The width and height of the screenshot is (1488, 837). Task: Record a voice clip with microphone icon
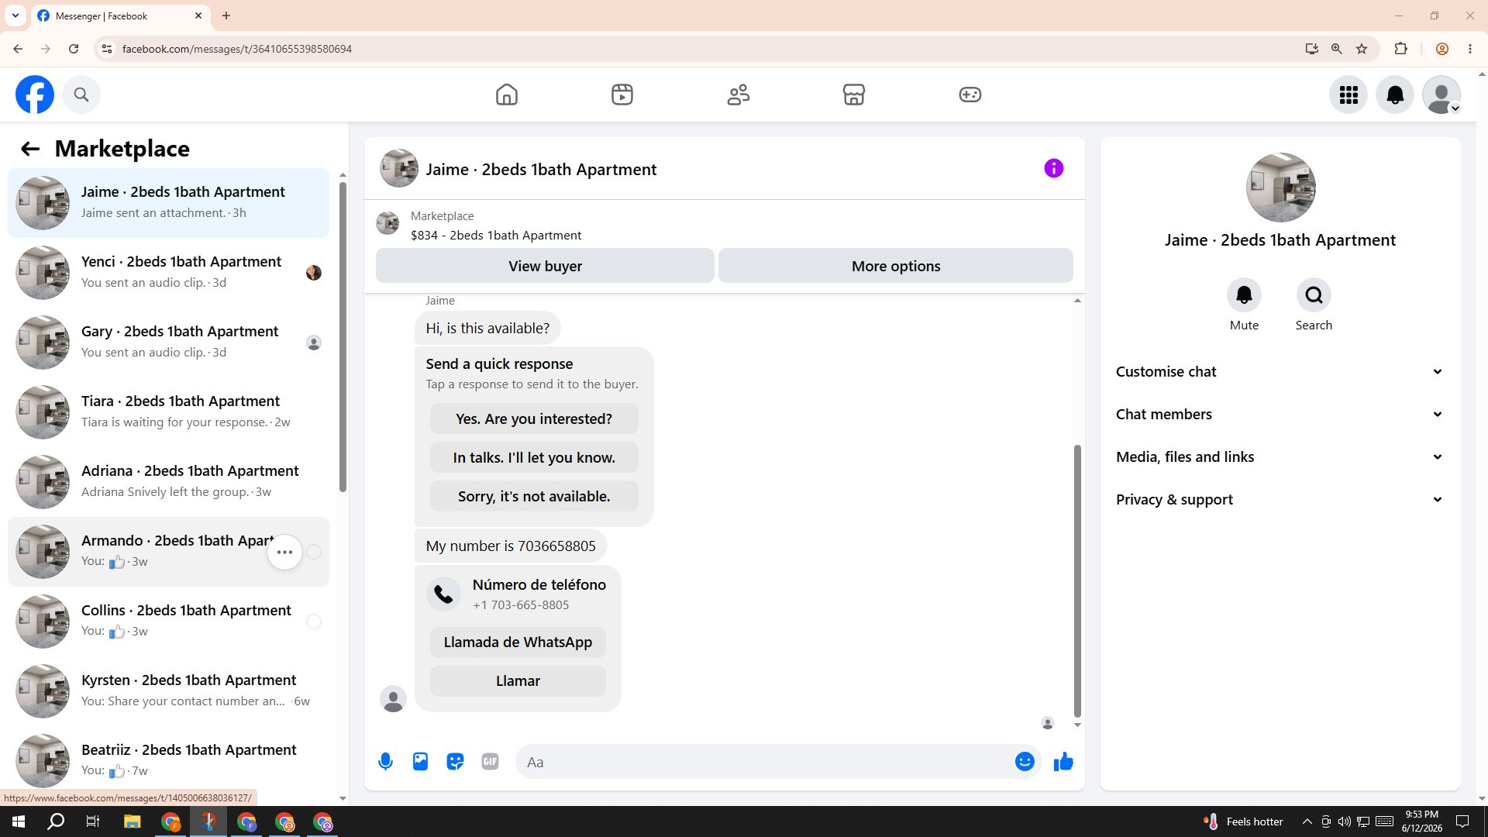coord(385,762)
